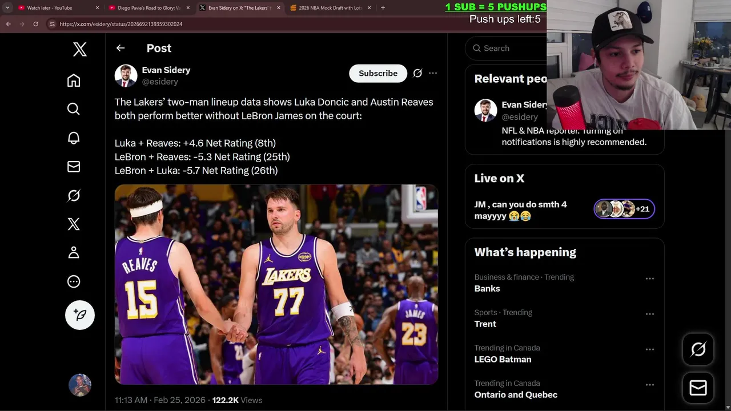Open Grok icon in the sidebar
731x411 pixels.
74,195
